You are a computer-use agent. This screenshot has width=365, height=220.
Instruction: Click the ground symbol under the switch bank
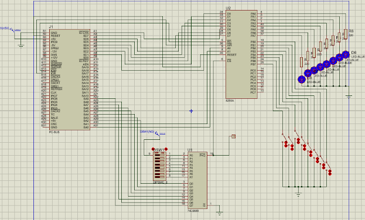pos(298,194)
